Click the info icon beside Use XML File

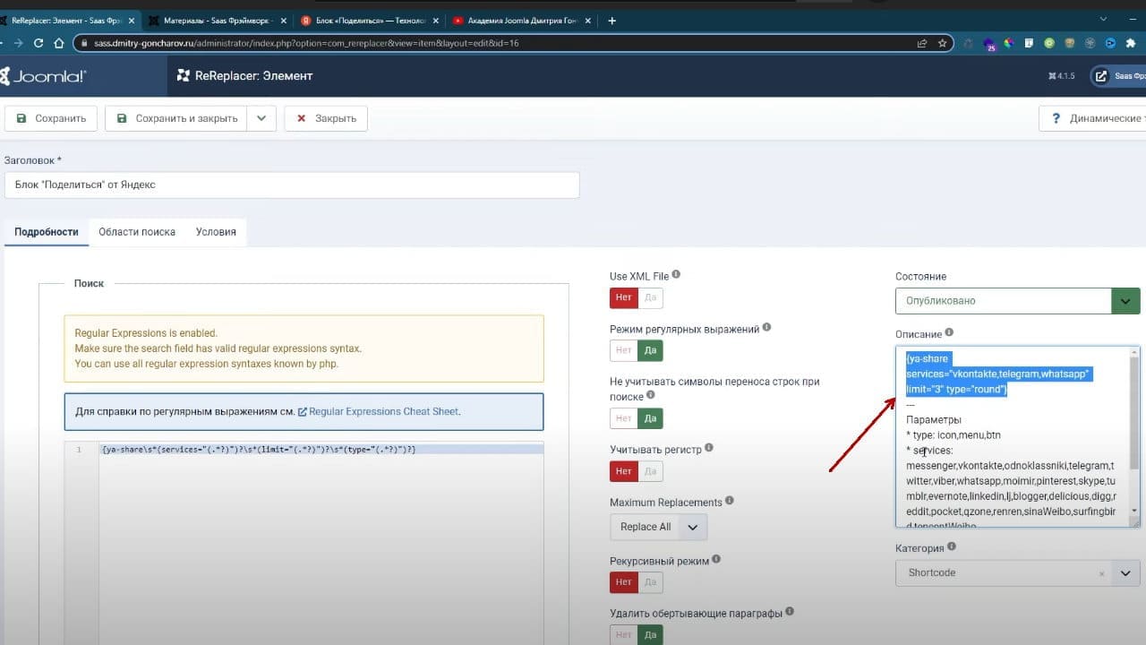pyautogui.click(x=676, y=275)
